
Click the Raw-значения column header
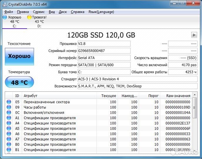point(176,96)
